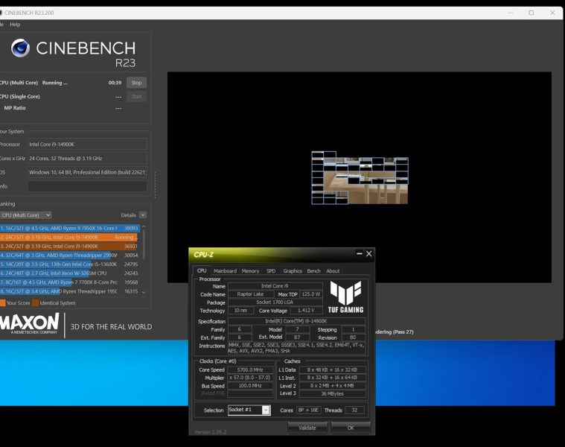This screenshot has height=447, width=565.
Task: Click the TUF Gaming logo in CPU-Z
Action: [x=346, y=297]
